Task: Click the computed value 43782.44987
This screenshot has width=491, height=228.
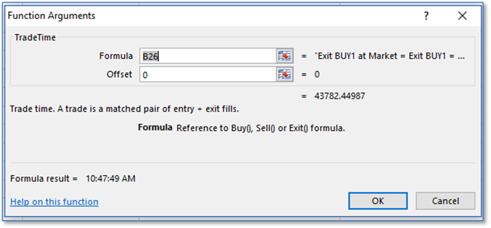Action: [x=339, y=96]
